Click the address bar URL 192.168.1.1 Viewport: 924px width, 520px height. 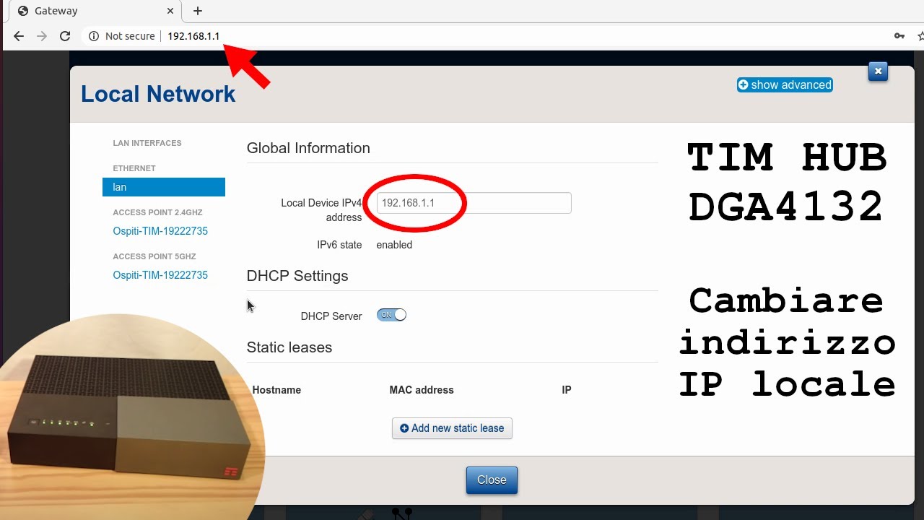(x=193, y=36)
